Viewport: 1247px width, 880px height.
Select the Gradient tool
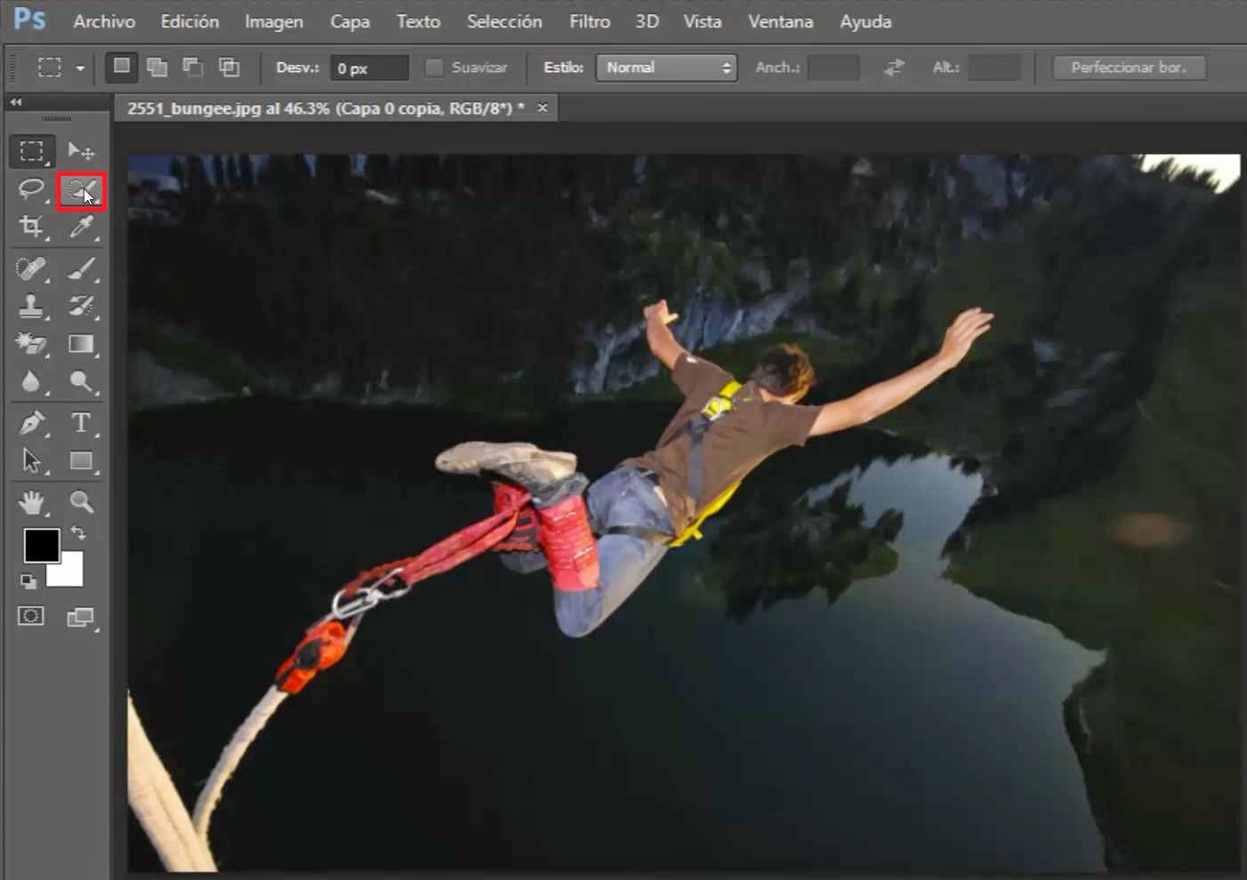pos(81,344)
